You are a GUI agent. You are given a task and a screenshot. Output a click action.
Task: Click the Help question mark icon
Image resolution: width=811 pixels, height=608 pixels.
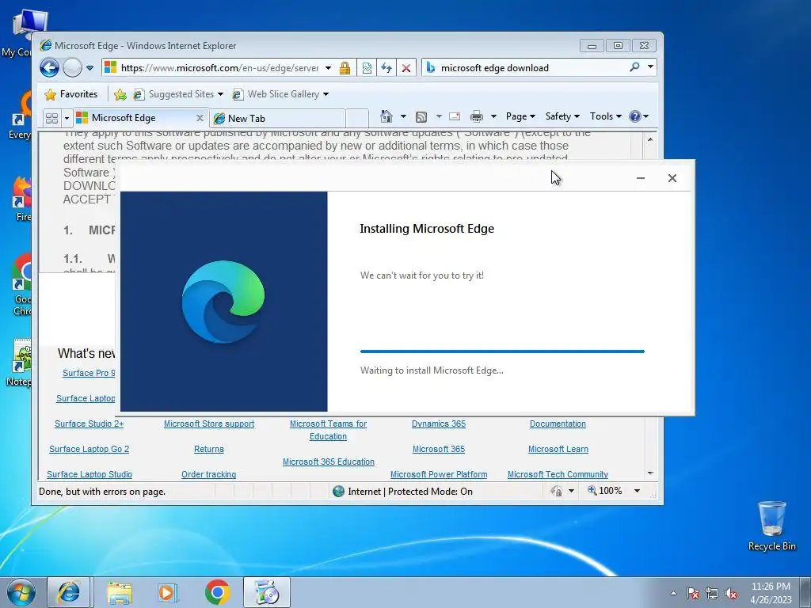(635, 116)
